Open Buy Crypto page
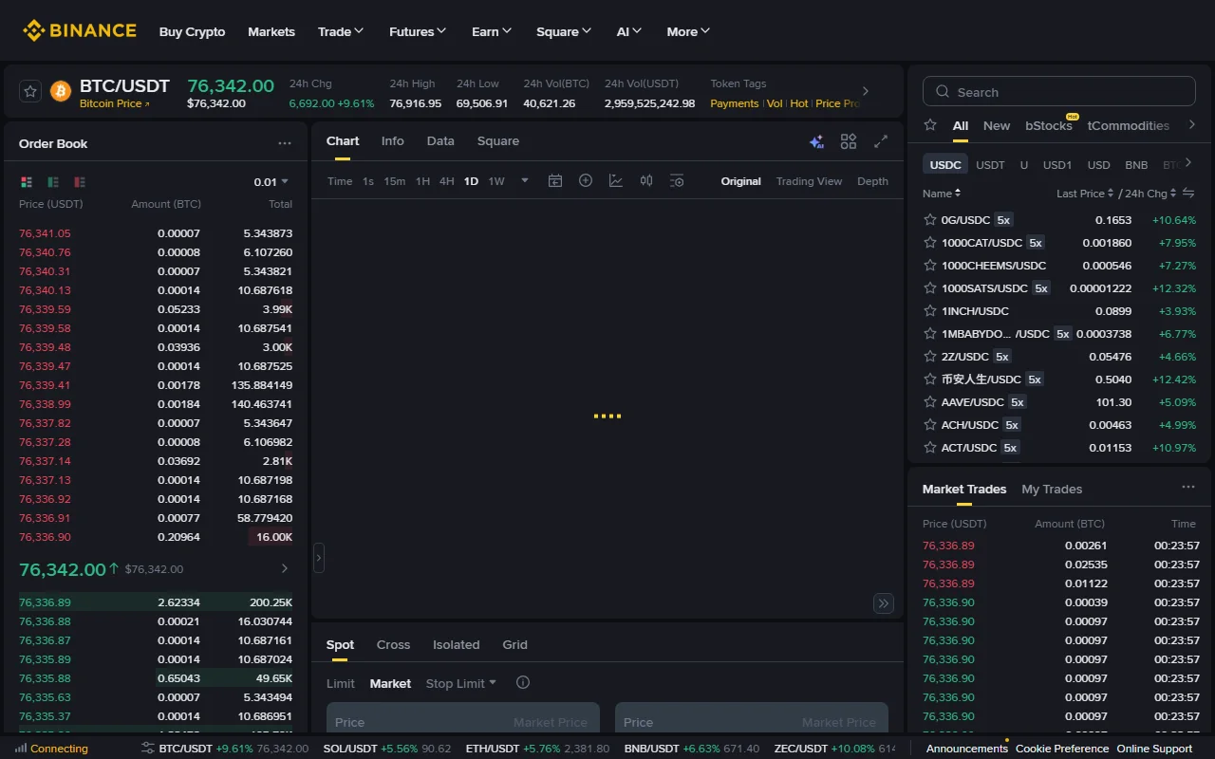Screen dimensions: 1215x759 coord(193,31)
